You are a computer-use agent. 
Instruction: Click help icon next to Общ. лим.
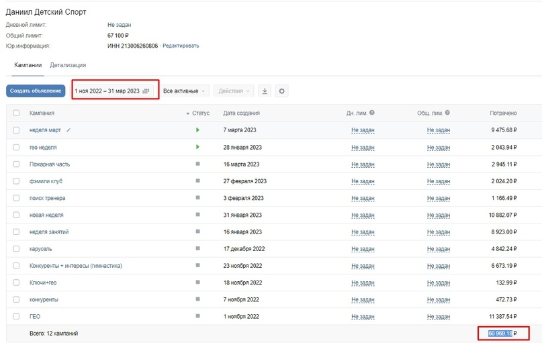447,113
